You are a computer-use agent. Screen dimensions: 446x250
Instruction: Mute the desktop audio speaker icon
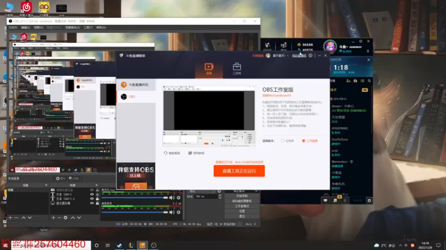coord(172,212)
